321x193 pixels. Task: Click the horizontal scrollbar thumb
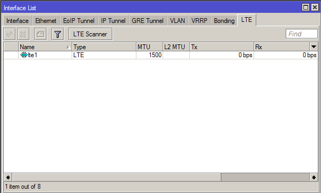117,177
